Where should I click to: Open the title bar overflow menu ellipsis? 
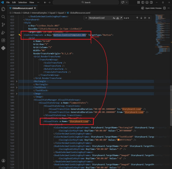tap(38, 2)
